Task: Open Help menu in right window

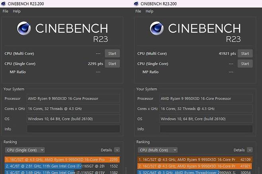Action: point(149,11)
